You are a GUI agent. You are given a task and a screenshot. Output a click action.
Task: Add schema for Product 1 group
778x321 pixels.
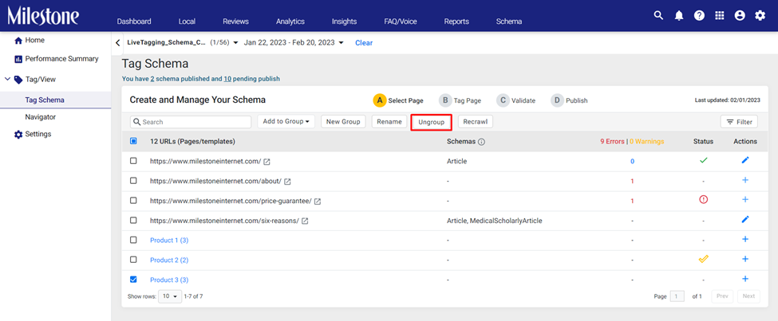click(x=745, y=239)
